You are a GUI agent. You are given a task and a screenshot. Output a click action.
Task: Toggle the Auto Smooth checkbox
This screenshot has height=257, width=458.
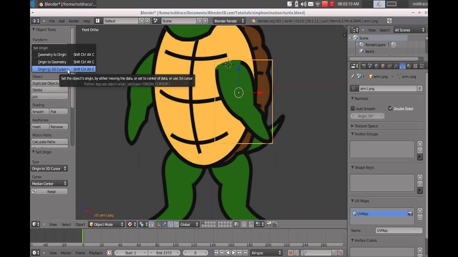(x=353, y=109)
